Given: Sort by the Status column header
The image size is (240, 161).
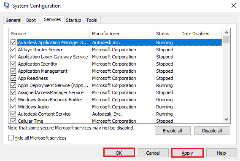Looking at the screenshot, I should coord(166,34).
